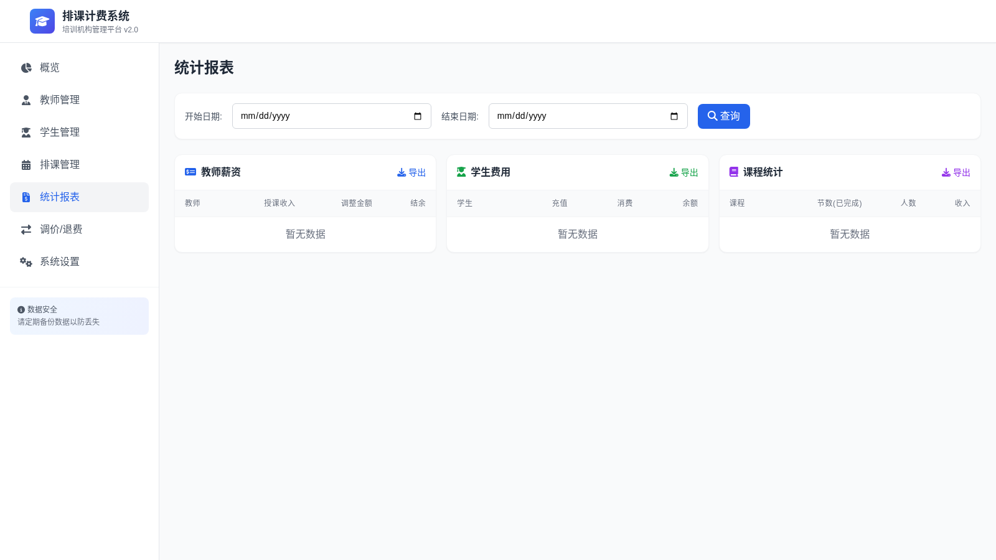This screenshot has height=560, width=996.
Task: Click the money icon next to 教师薪资
Action: 190,172
